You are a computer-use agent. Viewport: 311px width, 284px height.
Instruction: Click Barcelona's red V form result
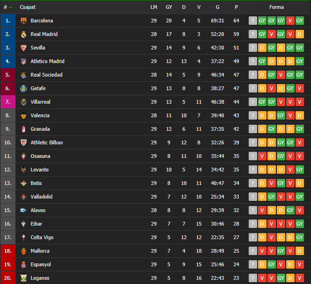(x=290, y=21)
